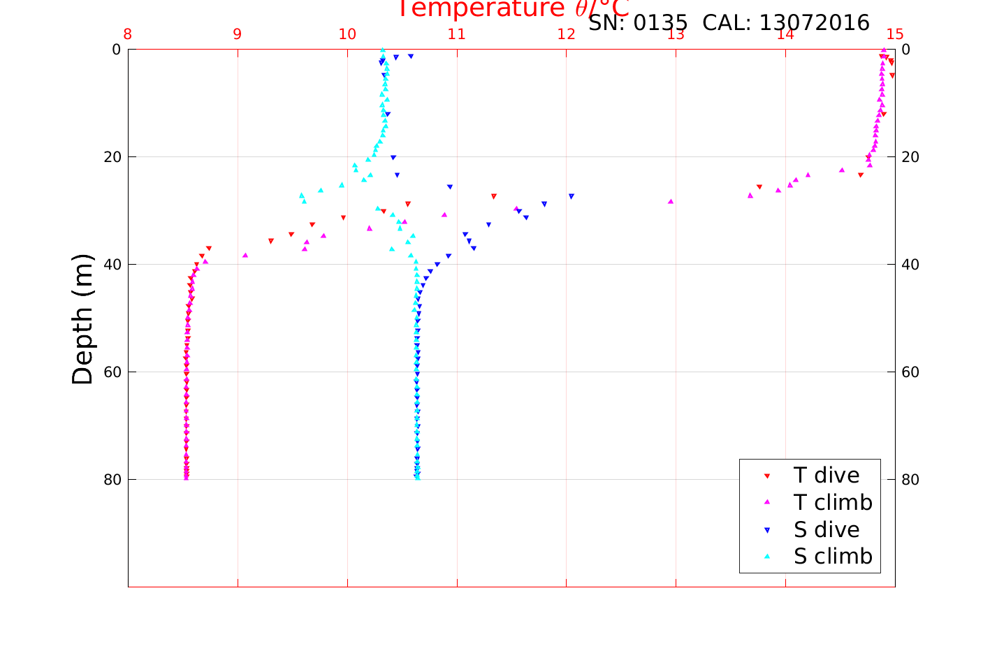990x660 pixels.
Task: Select the 'T dive' legend label
Action: coord(827,475)
